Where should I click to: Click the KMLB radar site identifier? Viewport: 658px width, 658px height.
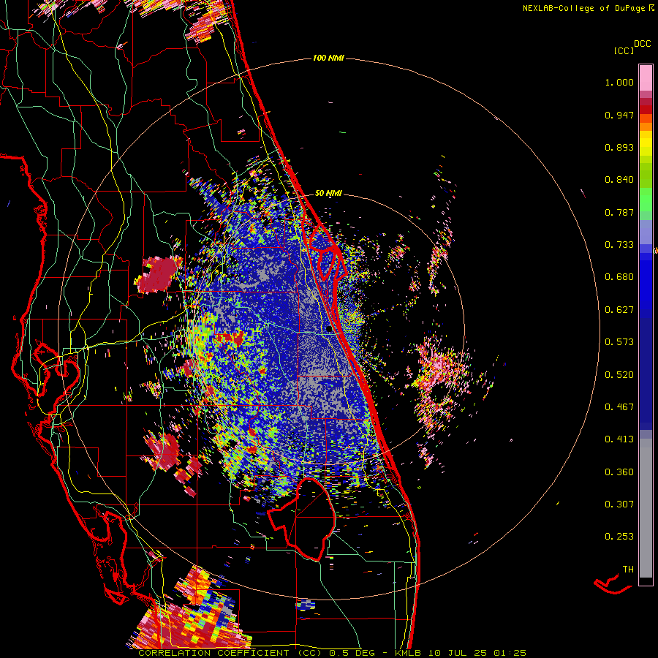click(x=407, y=653)
